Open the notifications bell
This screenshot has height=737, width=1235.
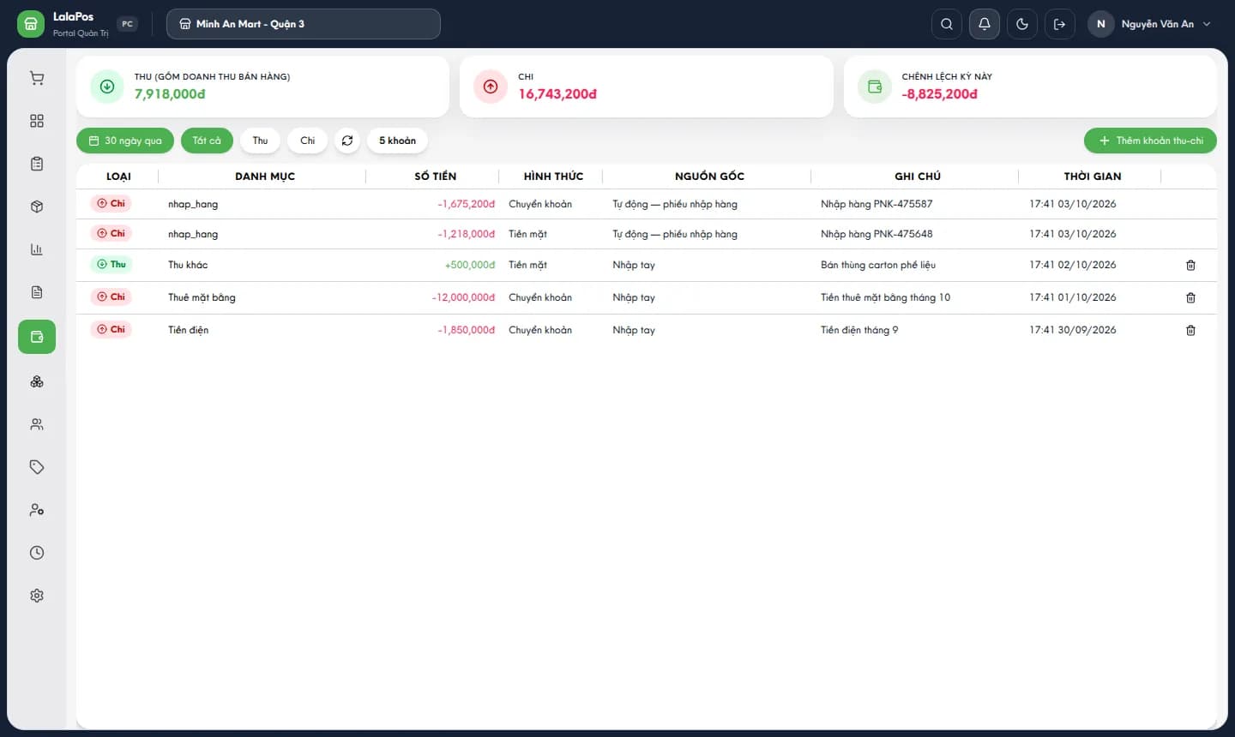click(985, 24)
